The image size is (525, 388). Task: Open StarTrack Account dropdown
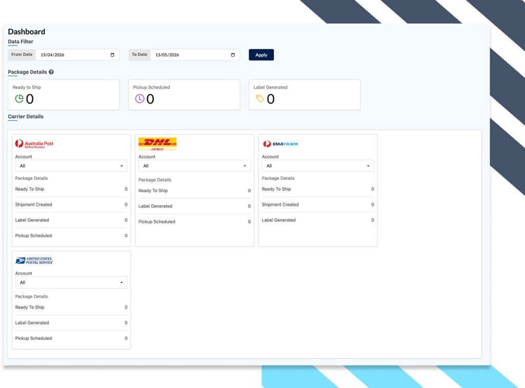tap(318, 166)
